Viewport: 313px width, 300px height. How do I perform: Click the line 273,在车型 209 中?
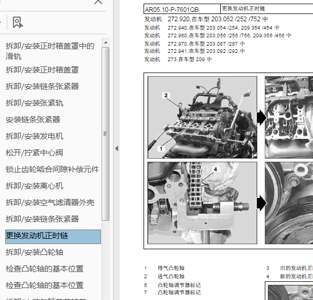coord(190,59)
